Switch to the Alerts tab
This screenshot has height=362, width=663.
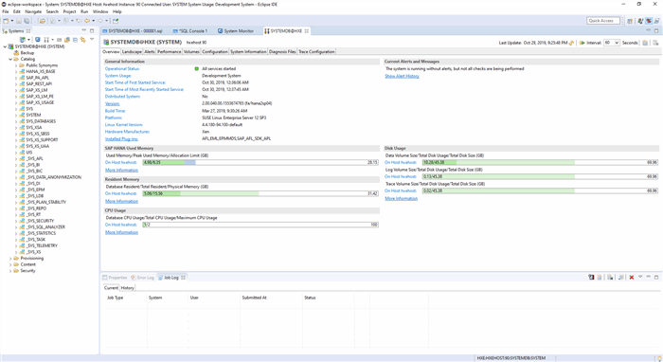[150, 51]
